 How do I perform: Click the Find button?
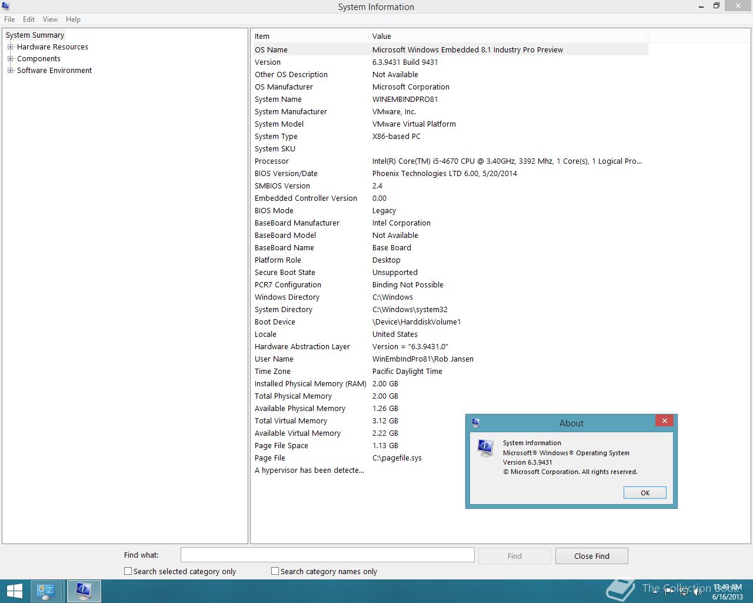(x=515, y=556)
